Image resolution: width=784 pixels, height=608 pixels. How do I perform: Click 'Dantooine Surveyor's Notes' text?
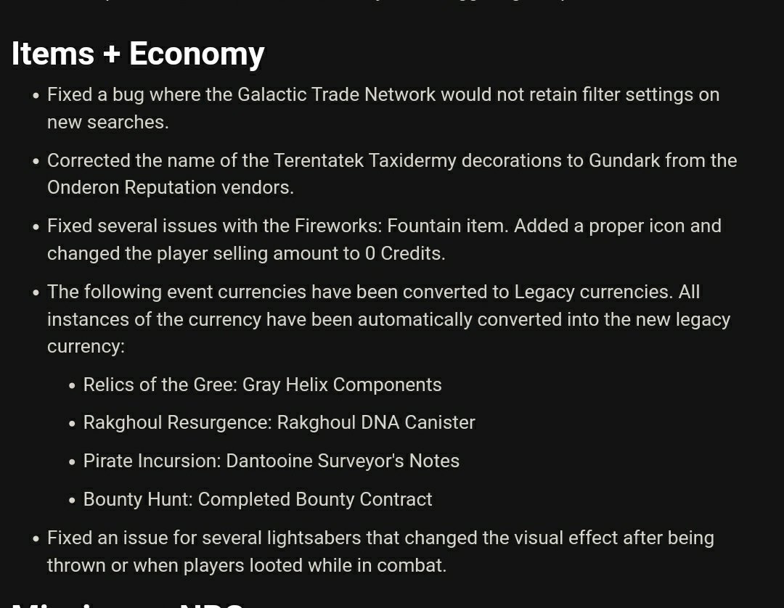click(x=343, y=461)
